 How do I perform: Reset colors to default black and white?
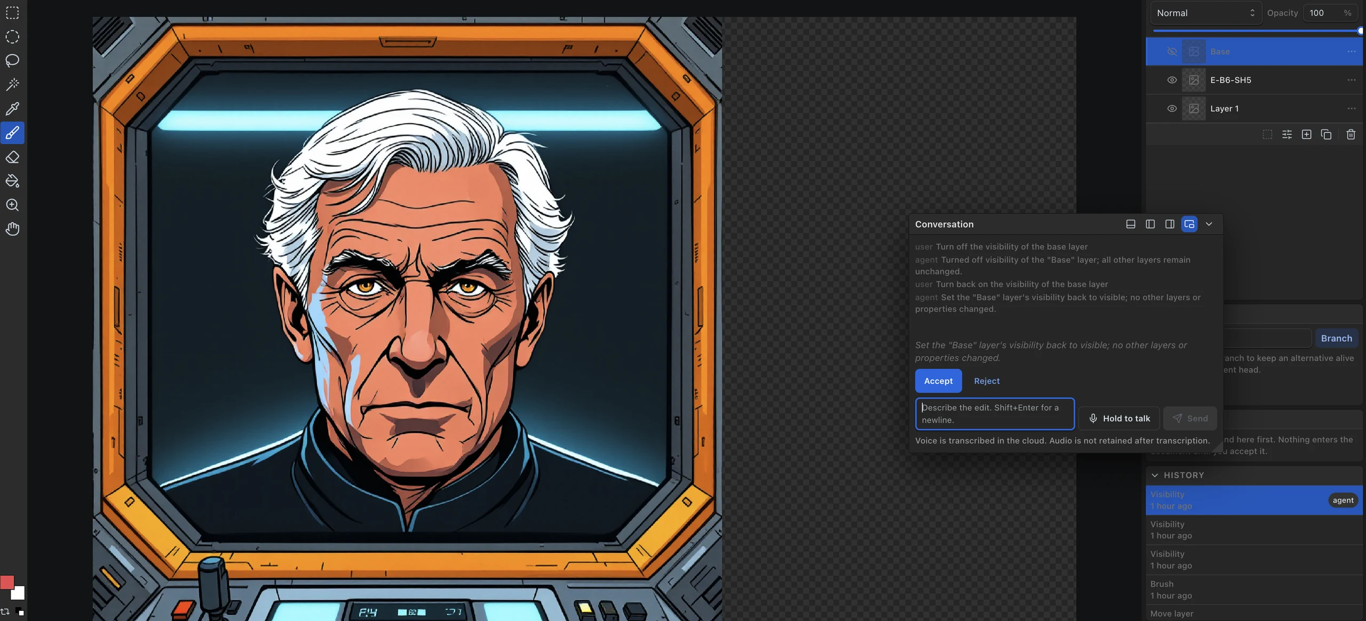(20, 612)
